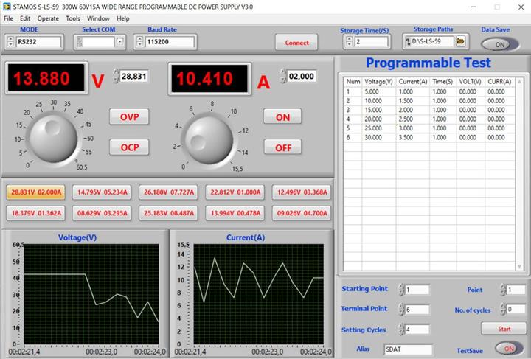Open the Operate menu
The image size is (531, 359).
(x=48, y=18)
